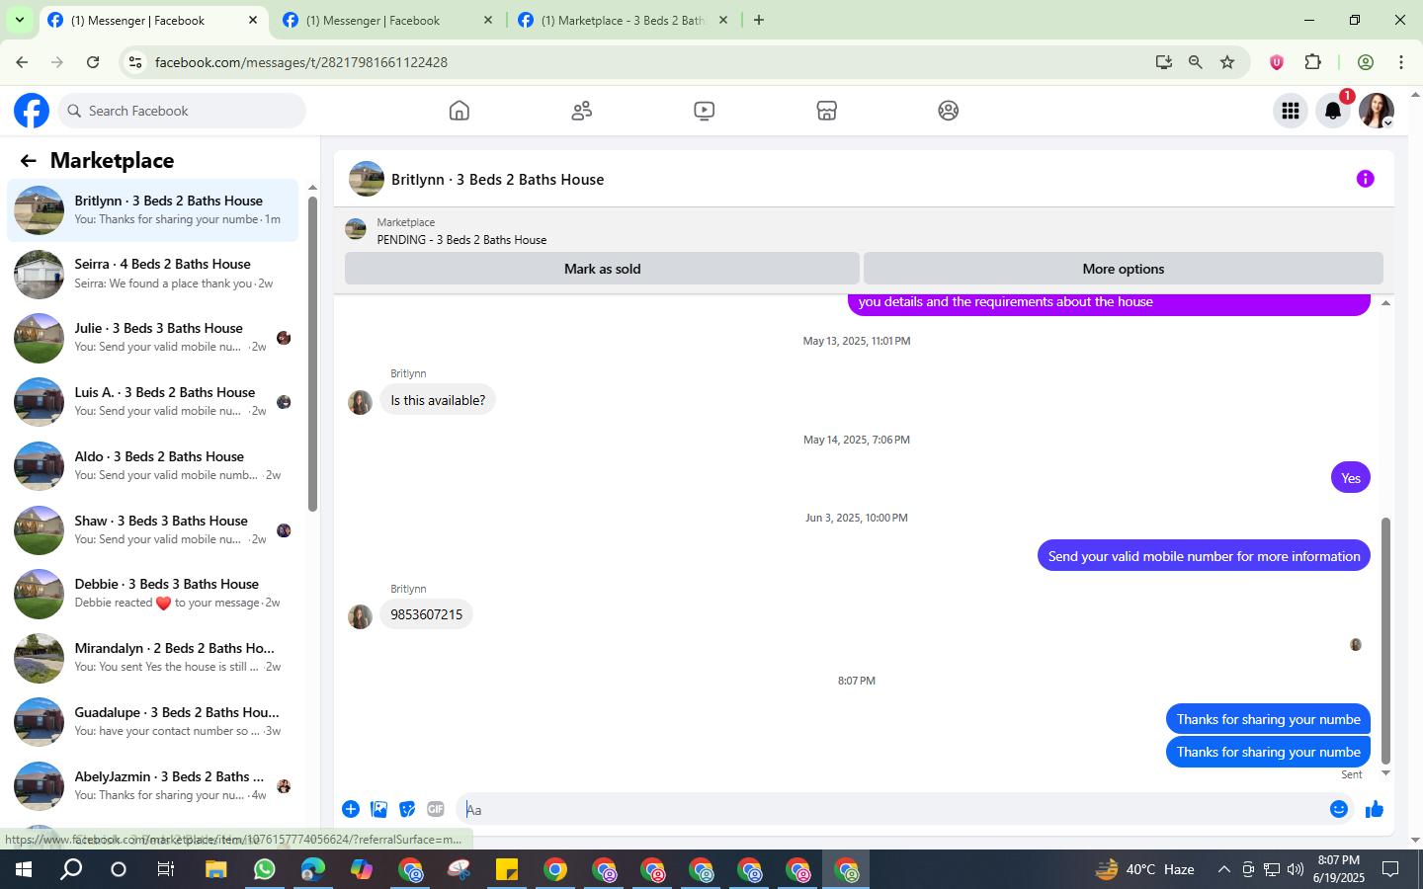The width and height of the screenshot is (1423, 889).
Task: Open the Extensions puzzle icon
Action: pyautogui.click(x=1312, y=62)
